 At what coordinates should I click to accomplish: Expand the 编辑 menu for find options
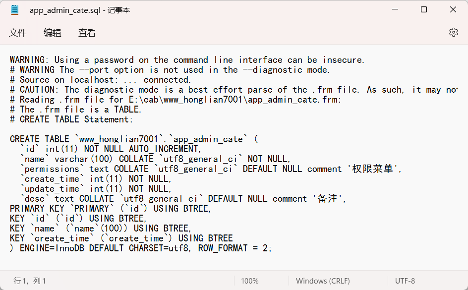pos(53,32)
